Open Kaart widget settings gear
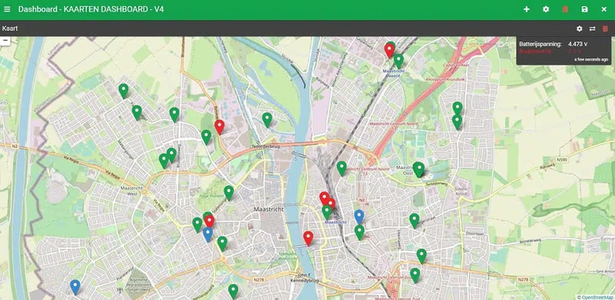Image resolution: width=615 pixels, height=300 pixels. click(x=580, y=28)
